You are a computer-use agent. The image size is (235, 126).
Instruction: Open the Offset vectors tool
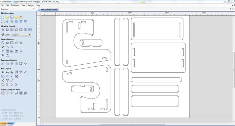[3, 93]
